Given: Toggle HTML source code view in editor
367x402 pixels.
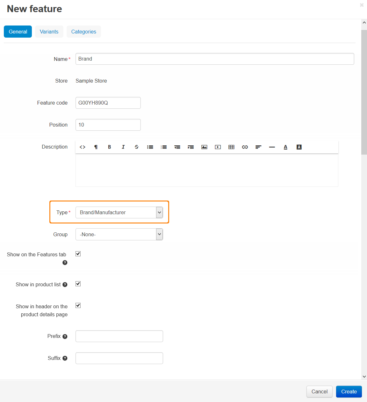Looking at the screenshot, I should coord(83,147).
